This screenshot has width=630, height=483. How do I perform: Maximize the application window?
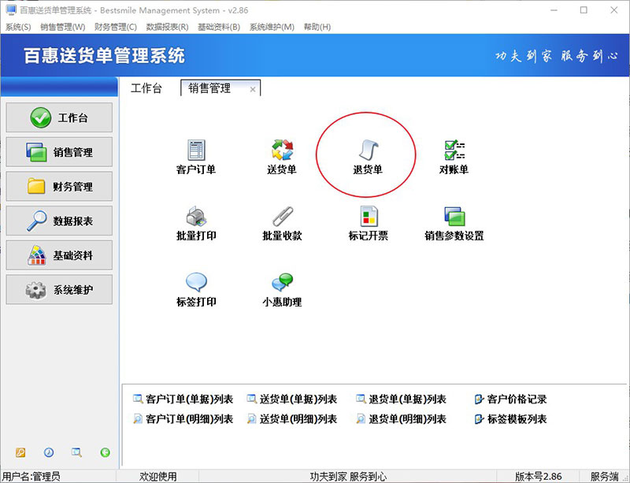point(584,10)
